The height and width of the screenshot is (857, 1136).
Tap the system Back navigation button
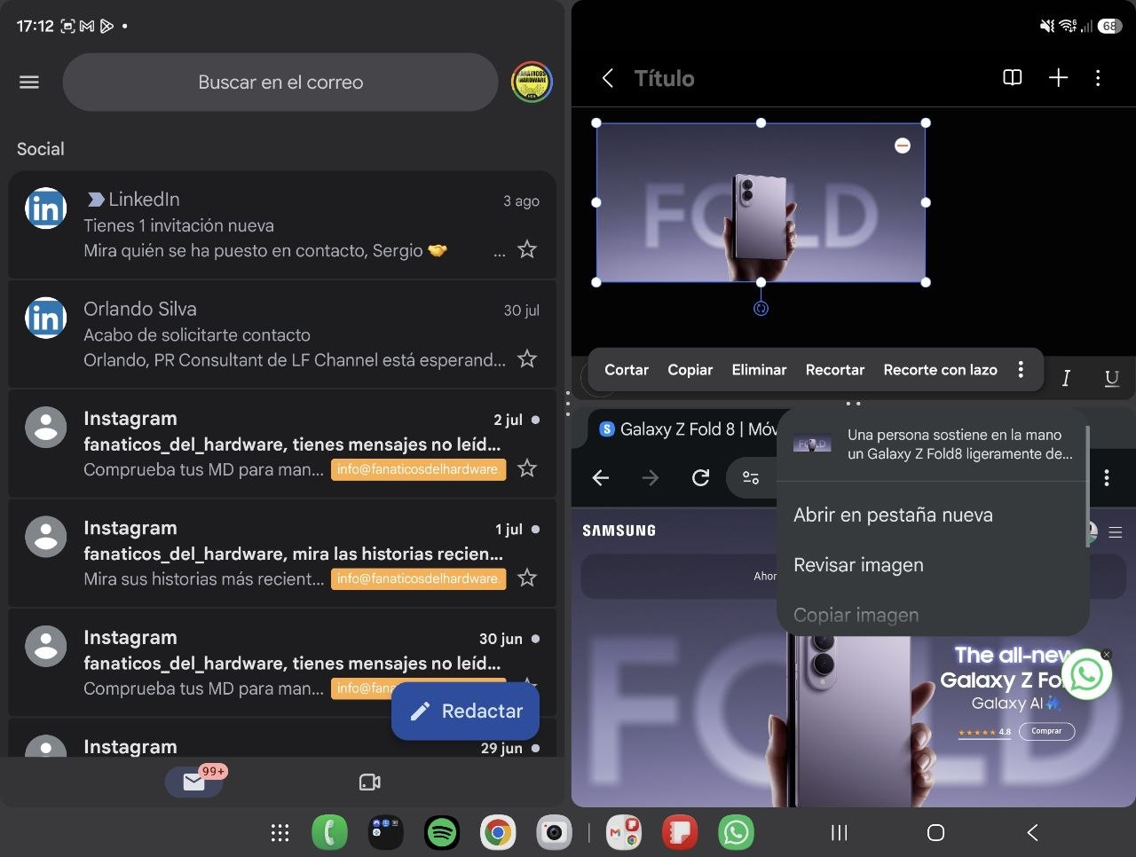tap(1032, 833)
